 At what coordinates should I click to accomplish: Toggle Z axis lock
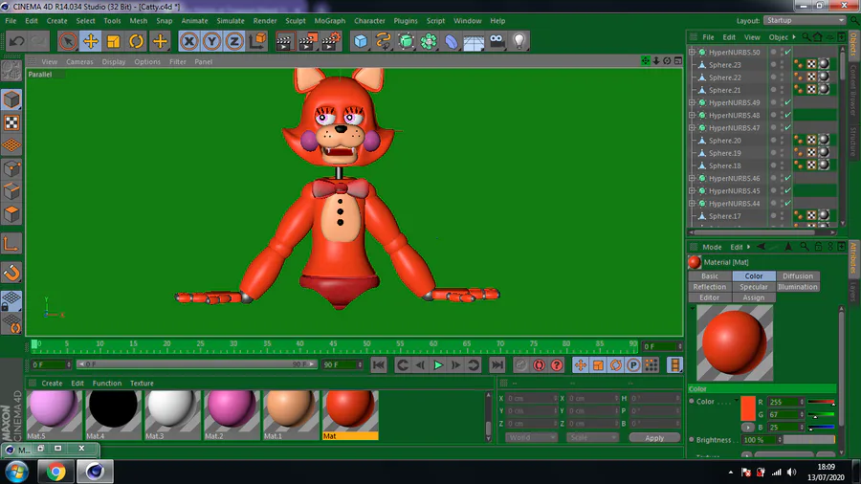click(234, 41)
